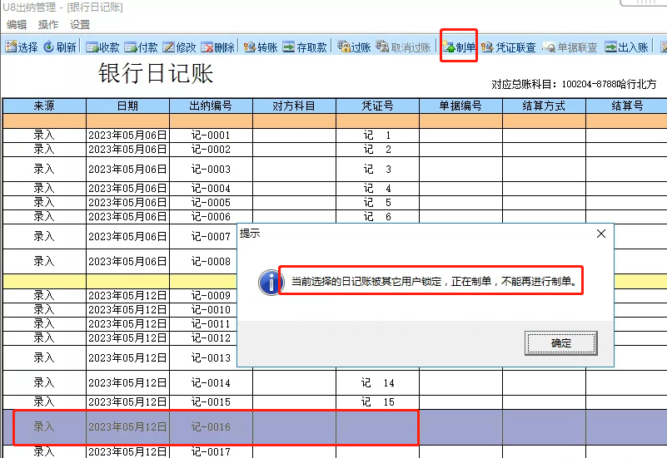Screen dimensions: 667x458
Task: Open the 操作 menu
Action: click(48, 25)
